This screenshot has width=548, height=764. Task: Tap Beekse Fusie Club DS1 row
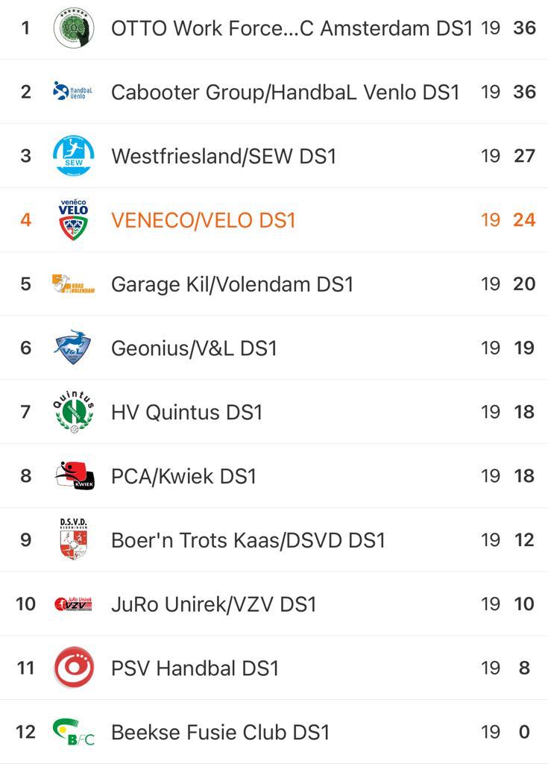pos(274,732)
